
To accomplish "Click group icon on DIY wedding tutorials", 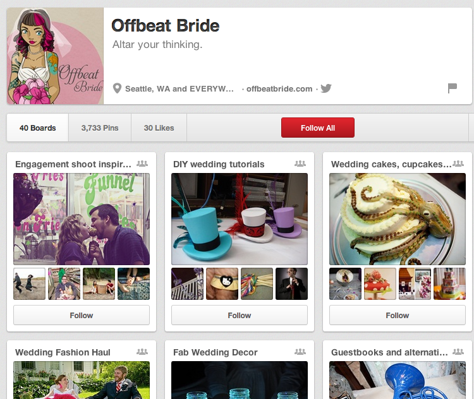I will click(300, 164).
